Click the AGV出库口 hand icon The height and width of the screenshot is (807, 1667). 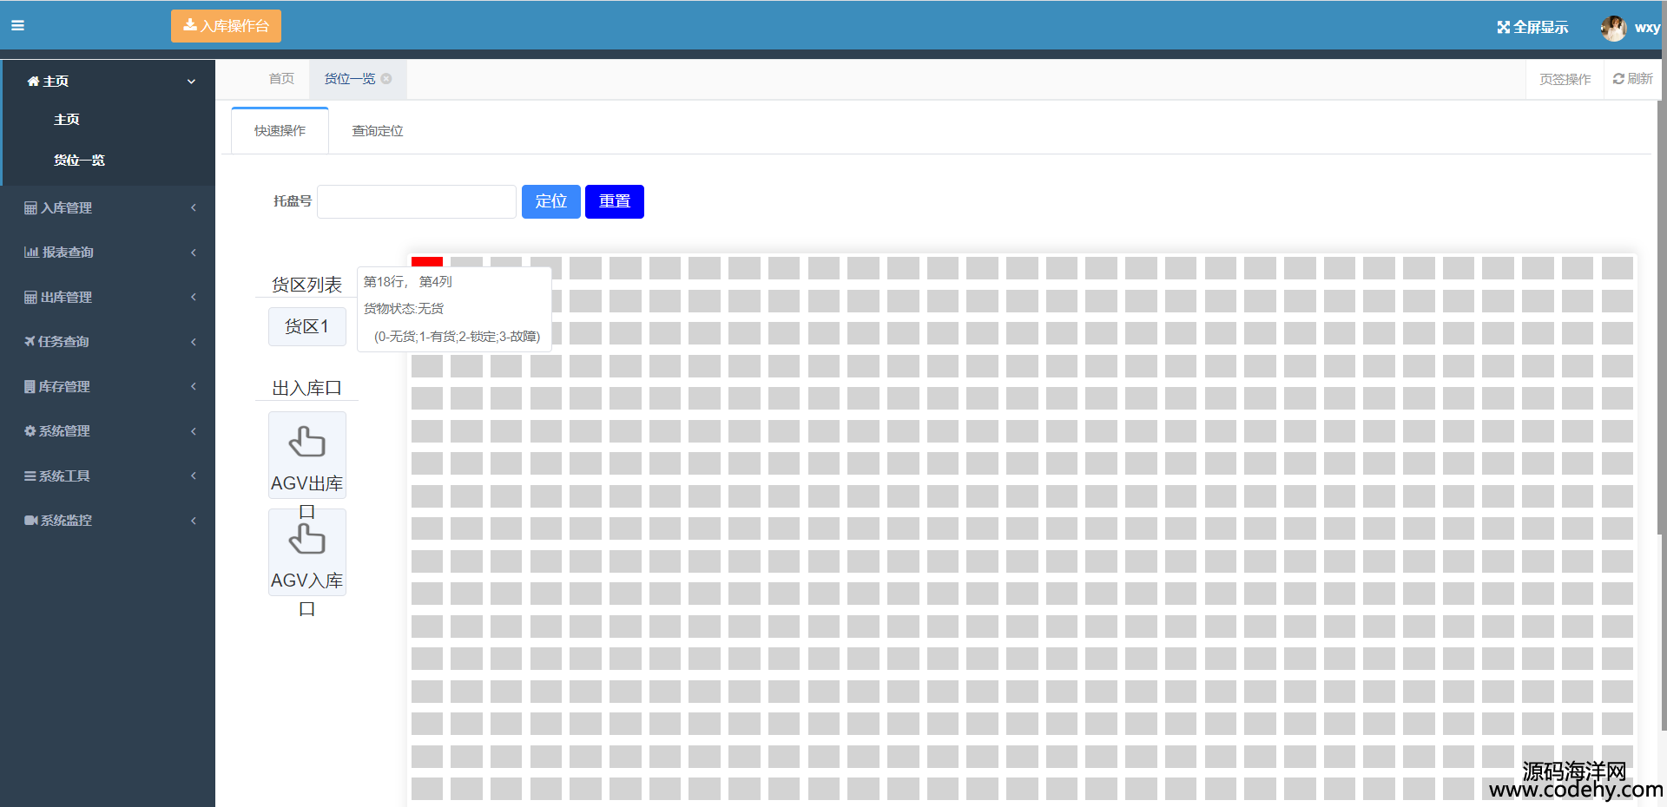click(307, 443)
